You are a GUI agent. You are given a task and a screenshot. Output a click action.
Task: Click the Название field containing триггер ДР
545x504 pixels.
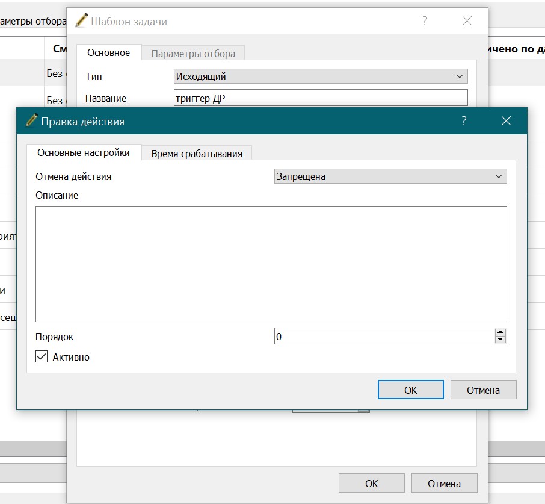pyautogui.click(x=321, y=98)
